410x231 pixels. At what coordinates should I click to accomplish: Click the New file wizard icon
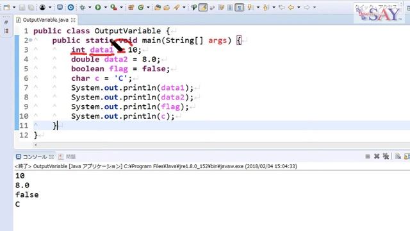tap(7, 8)
